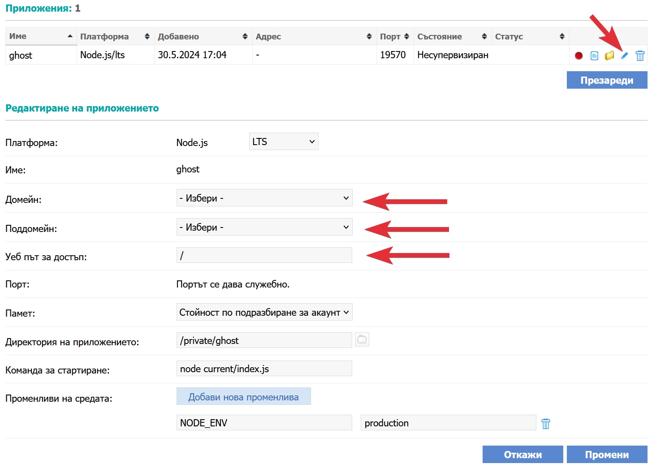Sort the table by Порт
The width and height of the screenshot is (652, 468).
coord(395,36)
